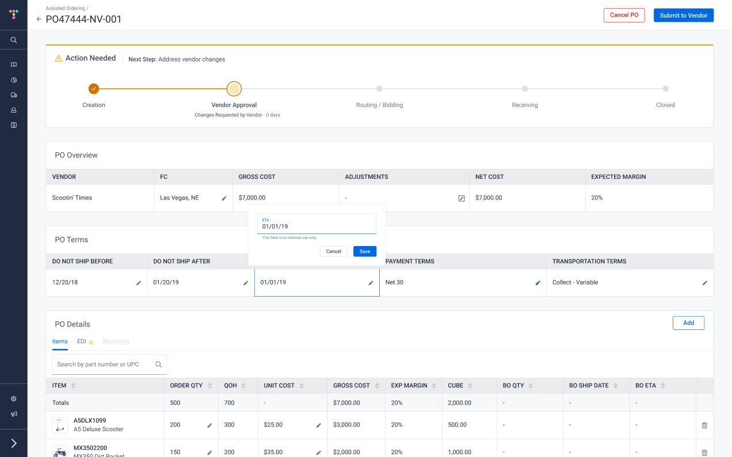This screenshot has width=732, height=457.
Task: Sort table by BO SHIP DATE column
Action: pyautogui.click(x=616, y=386)
